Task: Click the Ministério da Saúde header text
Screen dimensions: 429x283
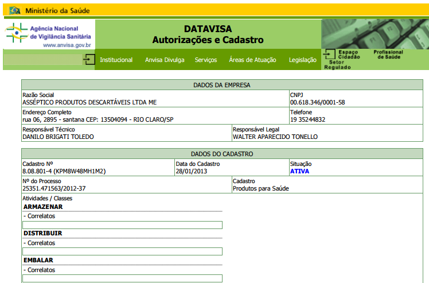Action: (57, 11)
